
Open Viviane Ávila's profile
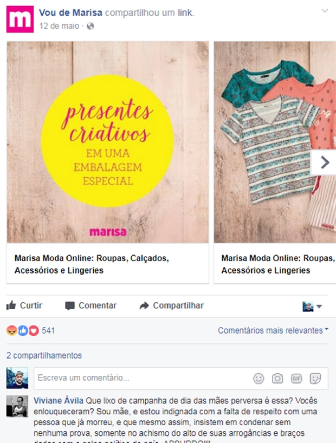point(59,401)
